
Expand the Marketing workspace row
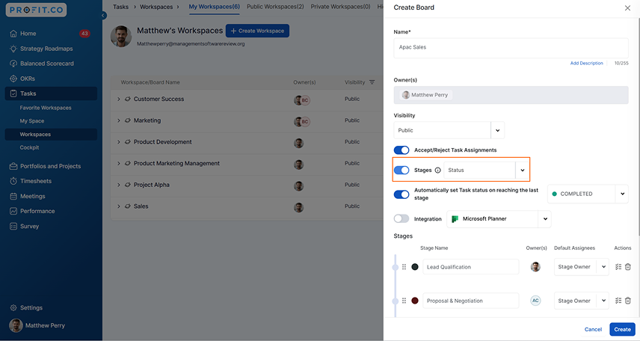tap(119, 120)
